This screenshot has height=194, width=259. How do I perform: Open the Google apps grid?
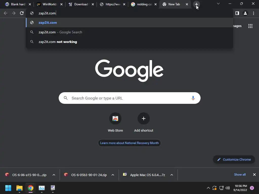pyautogui.click(x=250, y=26)
